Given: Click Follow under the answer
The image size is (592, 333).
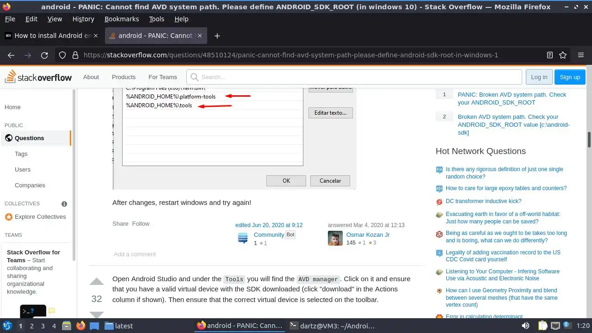Looking at the screenshot, I should click(x=141, y=223).
